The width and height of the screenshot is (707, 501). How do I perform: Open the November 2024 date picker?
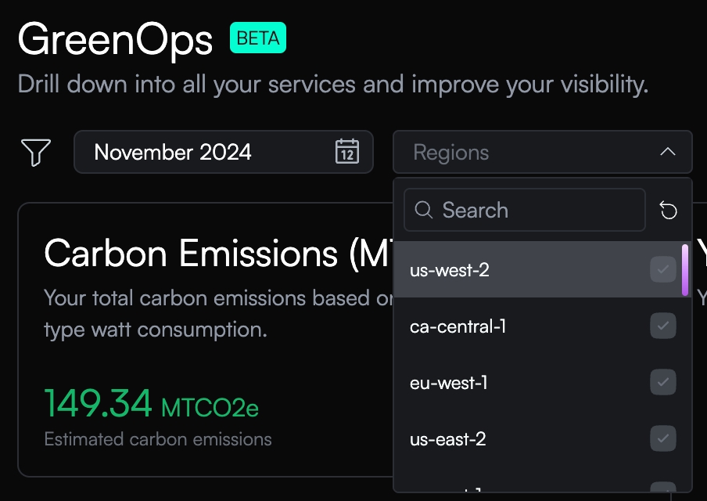tap(174, 152)
